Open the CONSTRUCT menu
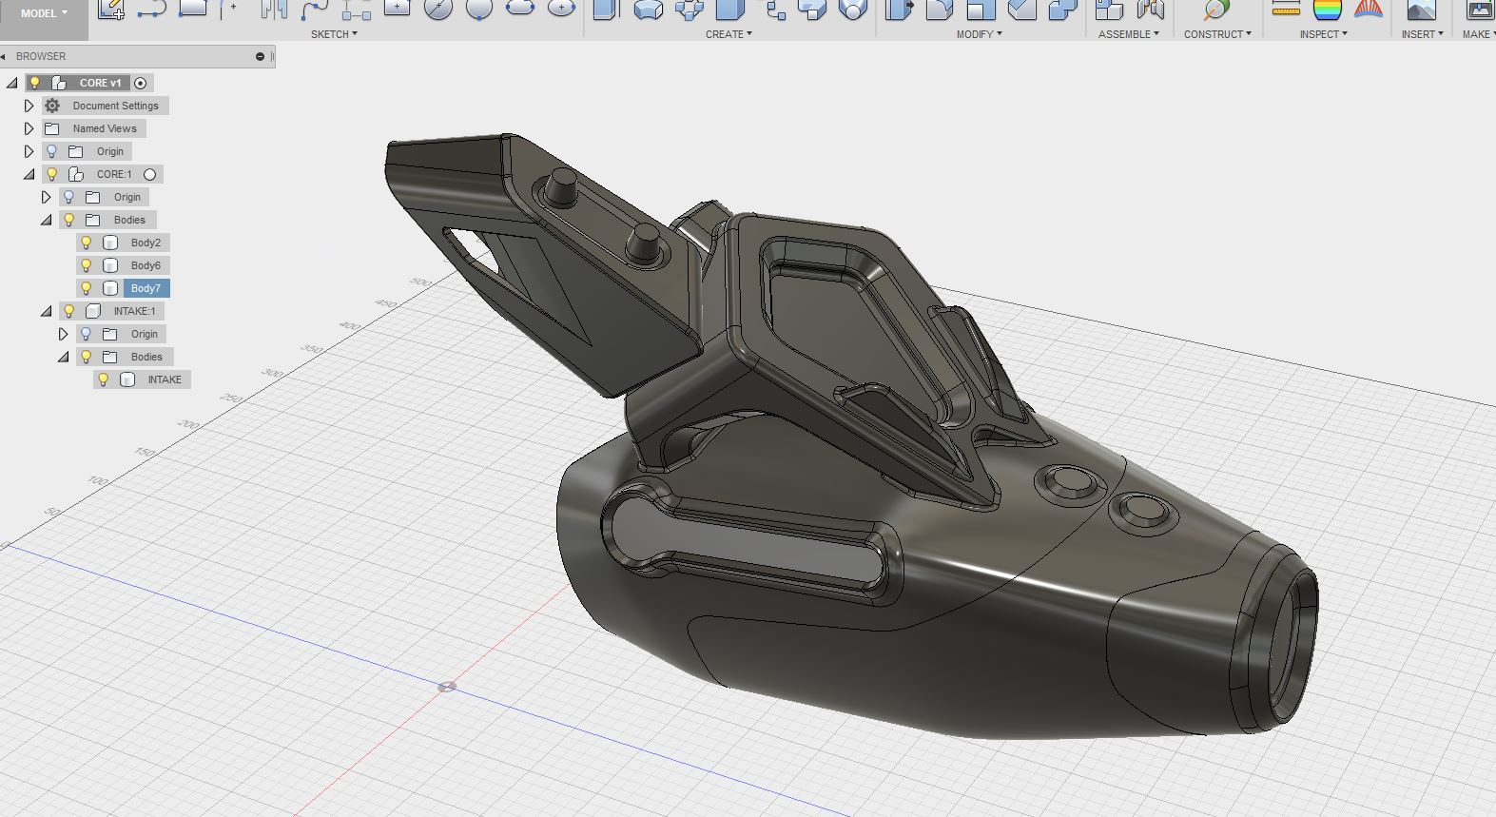This screenshot has width=1496, height=817. point(1217,34)
